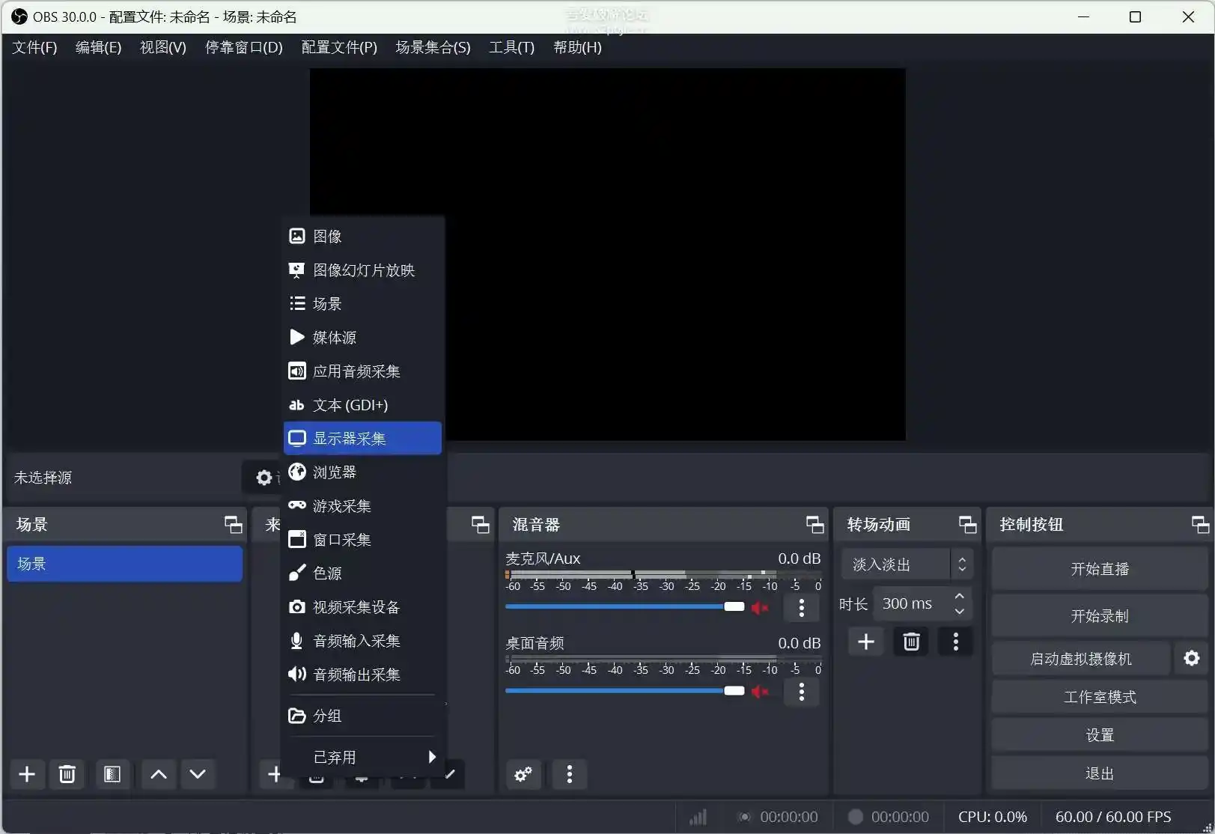
Task: Increase transition duration with the stepper arrow
Action: [x=958, y=595]
